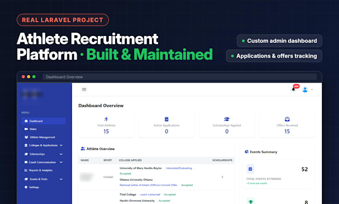Click Ottawa University-Ottawa entry

coord(136,180)
